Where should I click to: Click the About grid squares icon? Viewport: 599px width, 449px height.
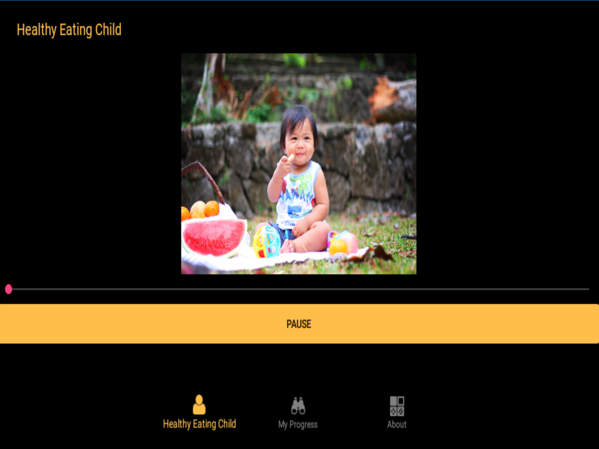(x=397, y=406)
